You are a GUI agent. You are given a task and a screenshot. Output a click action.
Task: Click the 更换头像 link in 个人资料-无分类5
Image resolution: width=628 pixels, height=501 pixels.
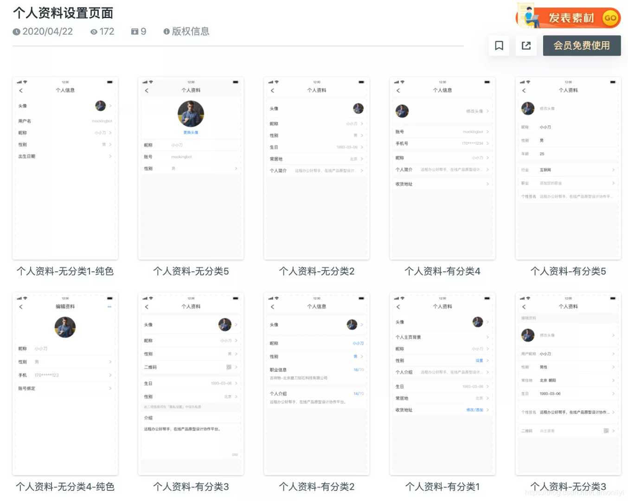pos(191,132)
